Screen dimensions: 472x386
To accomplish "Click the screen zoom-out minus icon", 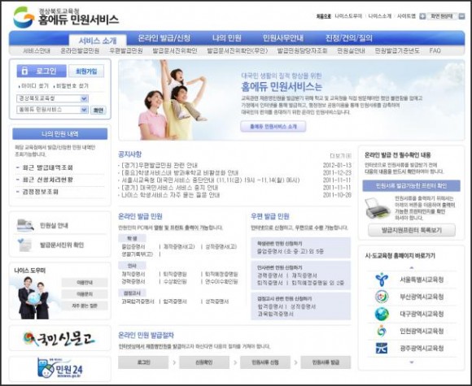I will point(461,16).
